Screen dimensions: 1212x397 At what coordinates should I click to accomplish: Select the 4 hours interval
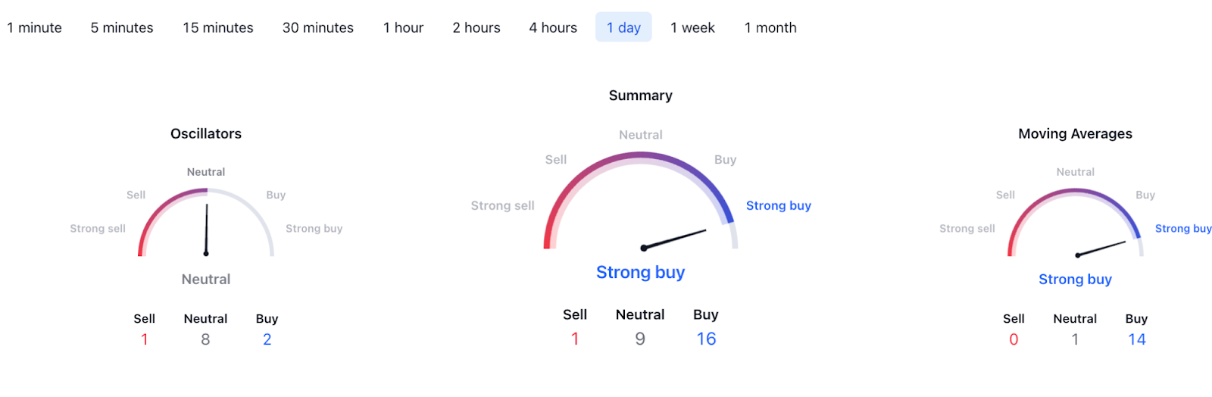pos(553,28)
